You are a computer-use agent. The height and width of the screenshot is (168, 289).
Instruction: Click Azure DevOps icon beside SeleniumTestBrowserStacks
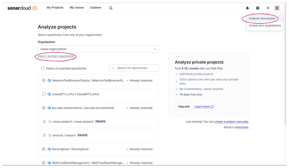coord(49,80)
